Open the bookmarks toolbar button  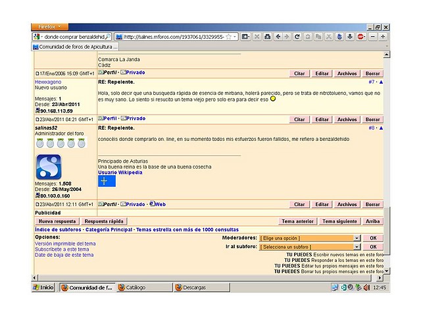coord(245,37)
